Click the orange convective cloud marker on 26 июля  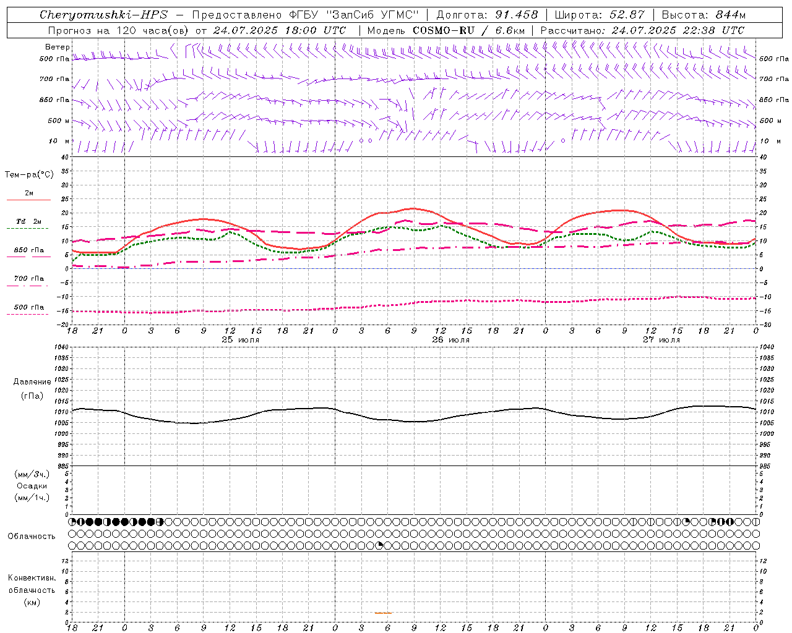click(383, 613)
